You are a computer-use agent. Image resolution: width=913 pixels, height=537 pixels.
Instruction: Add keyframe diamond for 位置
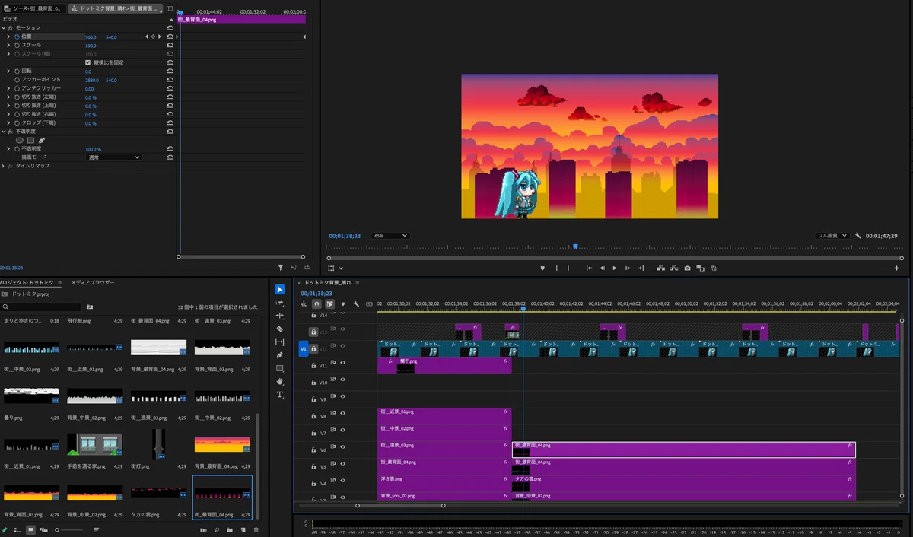point(153,37)
